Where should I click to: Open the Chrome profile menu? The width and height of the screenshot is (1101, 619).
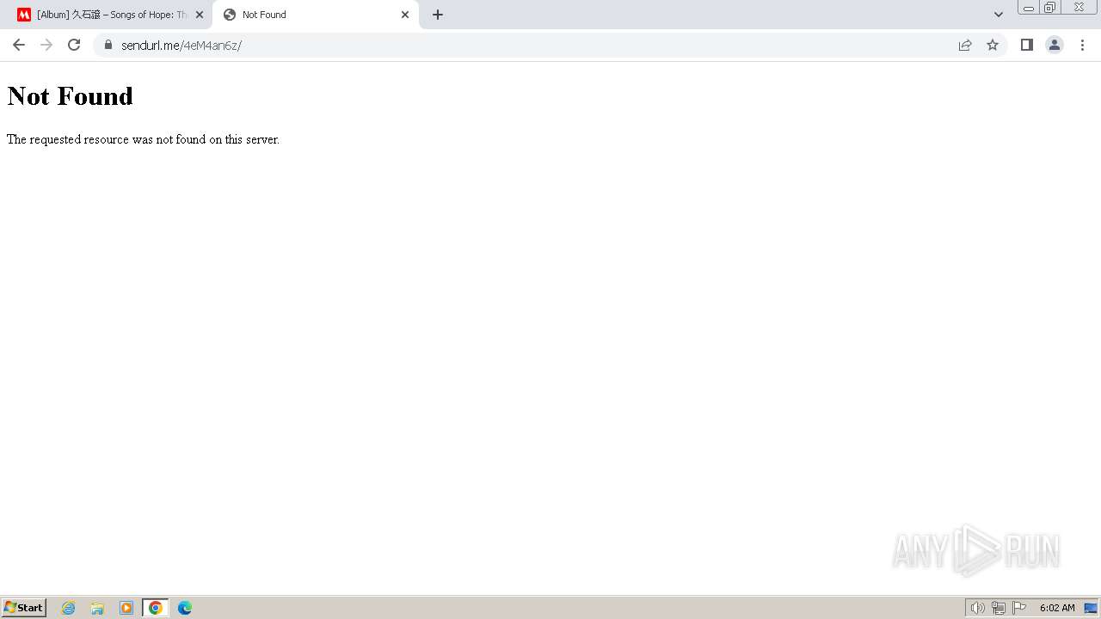pos(1055,45)
